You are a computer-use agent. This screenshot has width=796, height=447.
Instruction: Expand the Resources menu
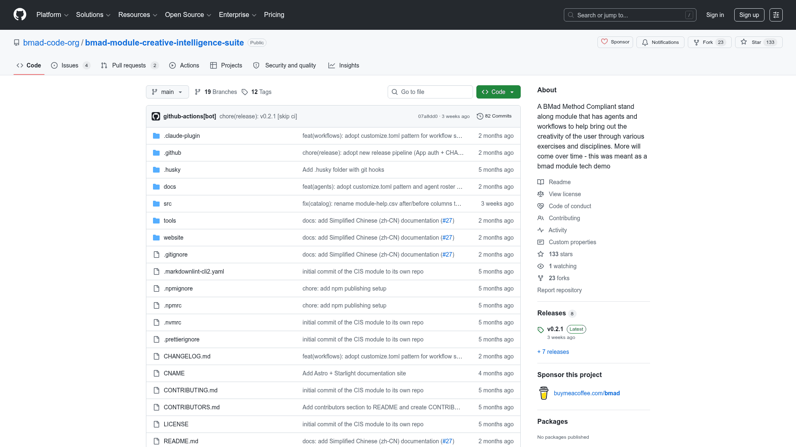pos(138,15)
